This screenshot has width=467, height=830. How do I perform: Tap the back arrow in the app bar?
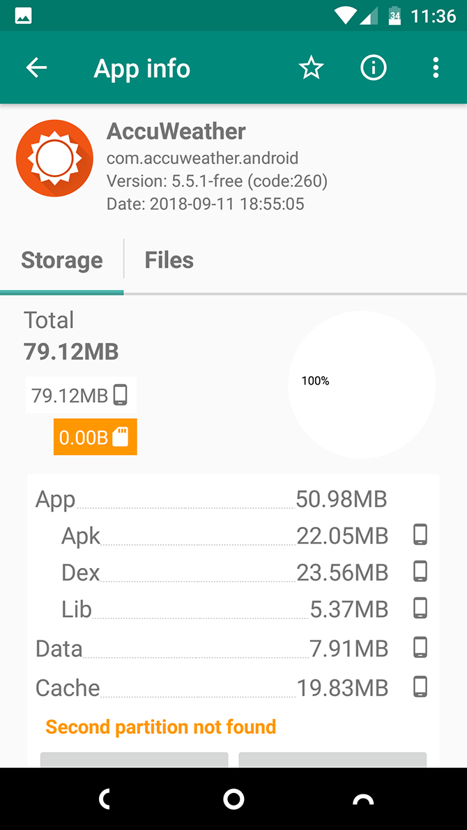36,68
